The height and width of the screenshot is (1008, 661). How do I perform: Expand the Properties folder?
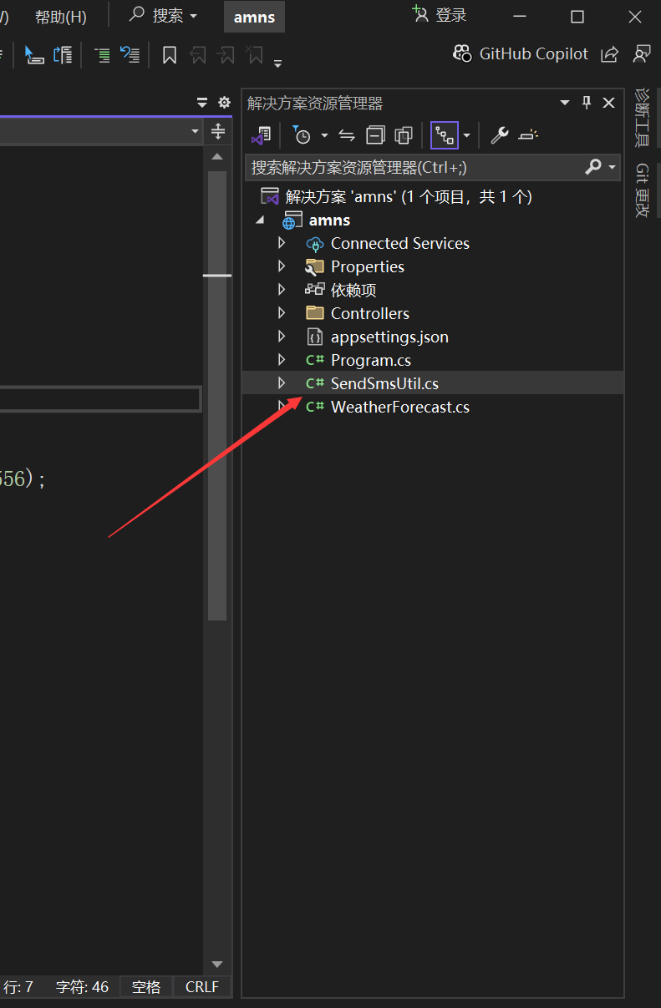pyautogui.click(x=282, y=266)
